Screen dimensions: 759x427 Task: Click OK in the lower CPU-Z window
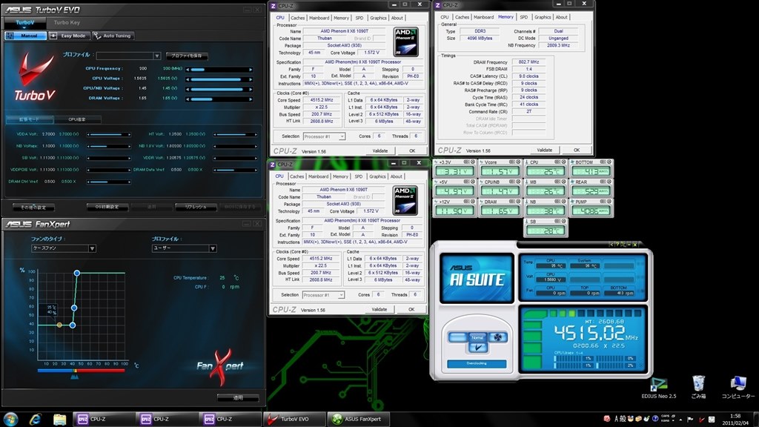(x=411, y=309)
